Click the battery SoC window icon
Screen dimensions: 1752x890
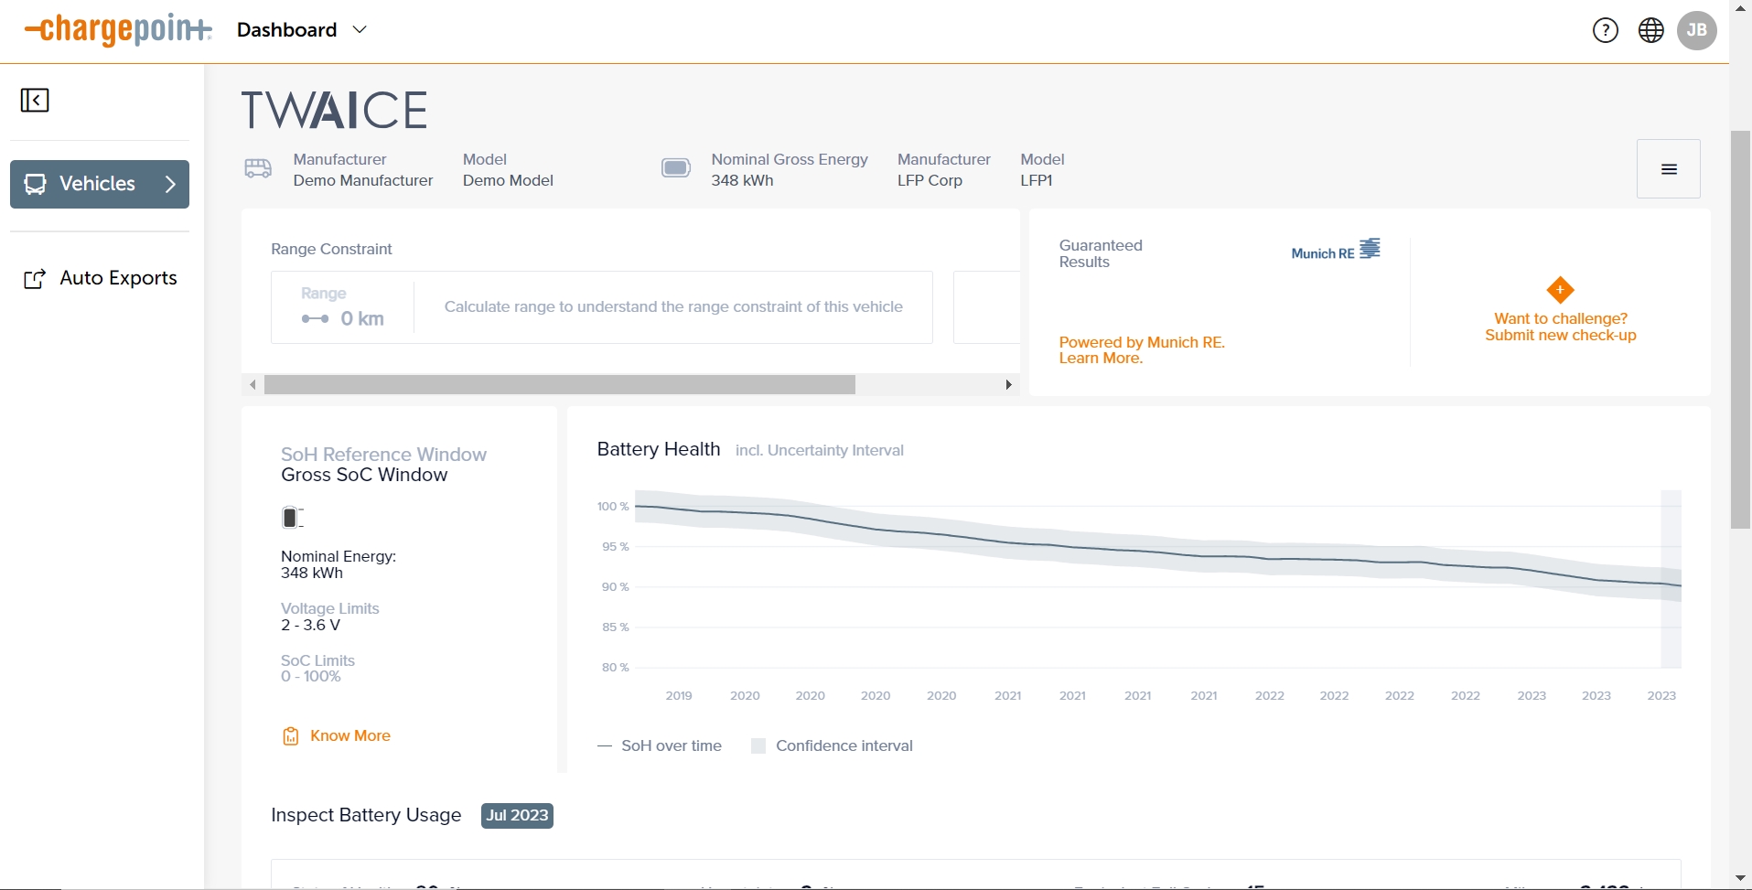click(x=292, y=518)
